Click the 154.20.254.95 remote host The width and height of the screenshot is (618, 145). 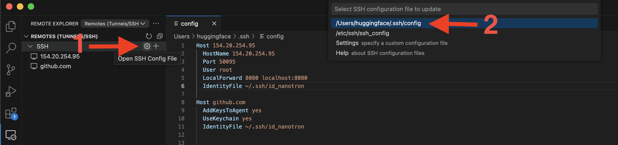click(x=60, y=57)
